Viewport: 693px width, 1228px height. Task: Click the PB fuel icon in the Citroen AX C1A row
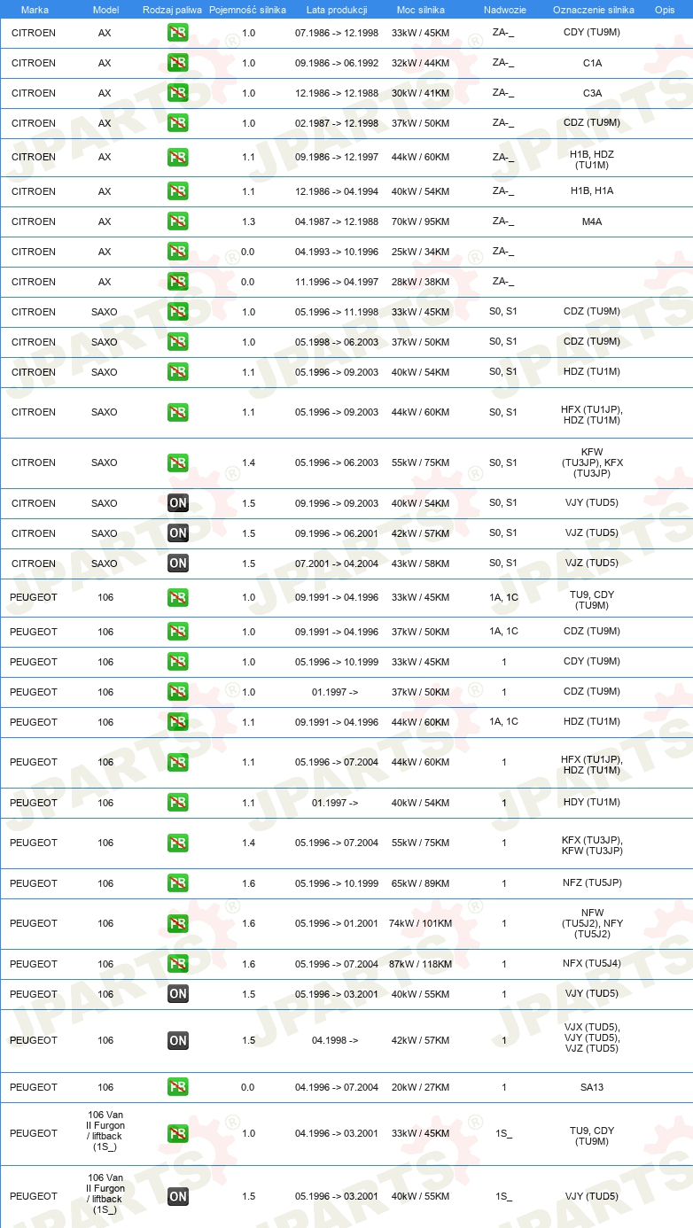[178, 63]
